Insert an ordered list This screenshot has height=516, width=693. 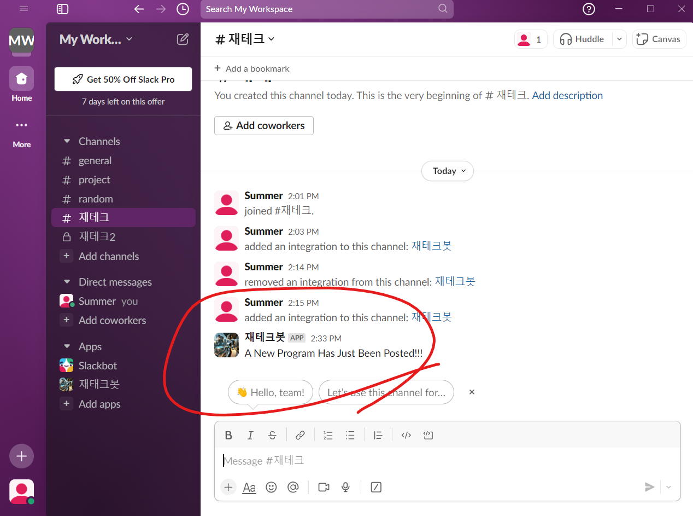(328, 435)
